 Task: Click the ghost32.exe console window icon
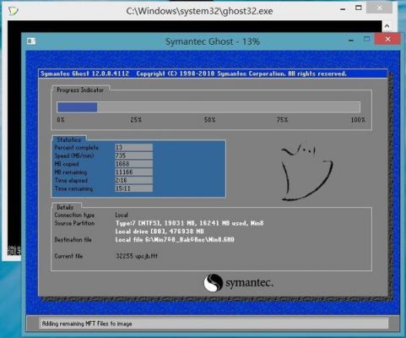tap(13, 11)
